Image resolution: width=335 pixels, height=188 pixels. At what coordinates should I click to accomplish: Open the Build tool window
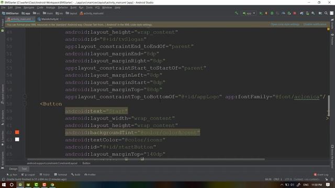75,174
